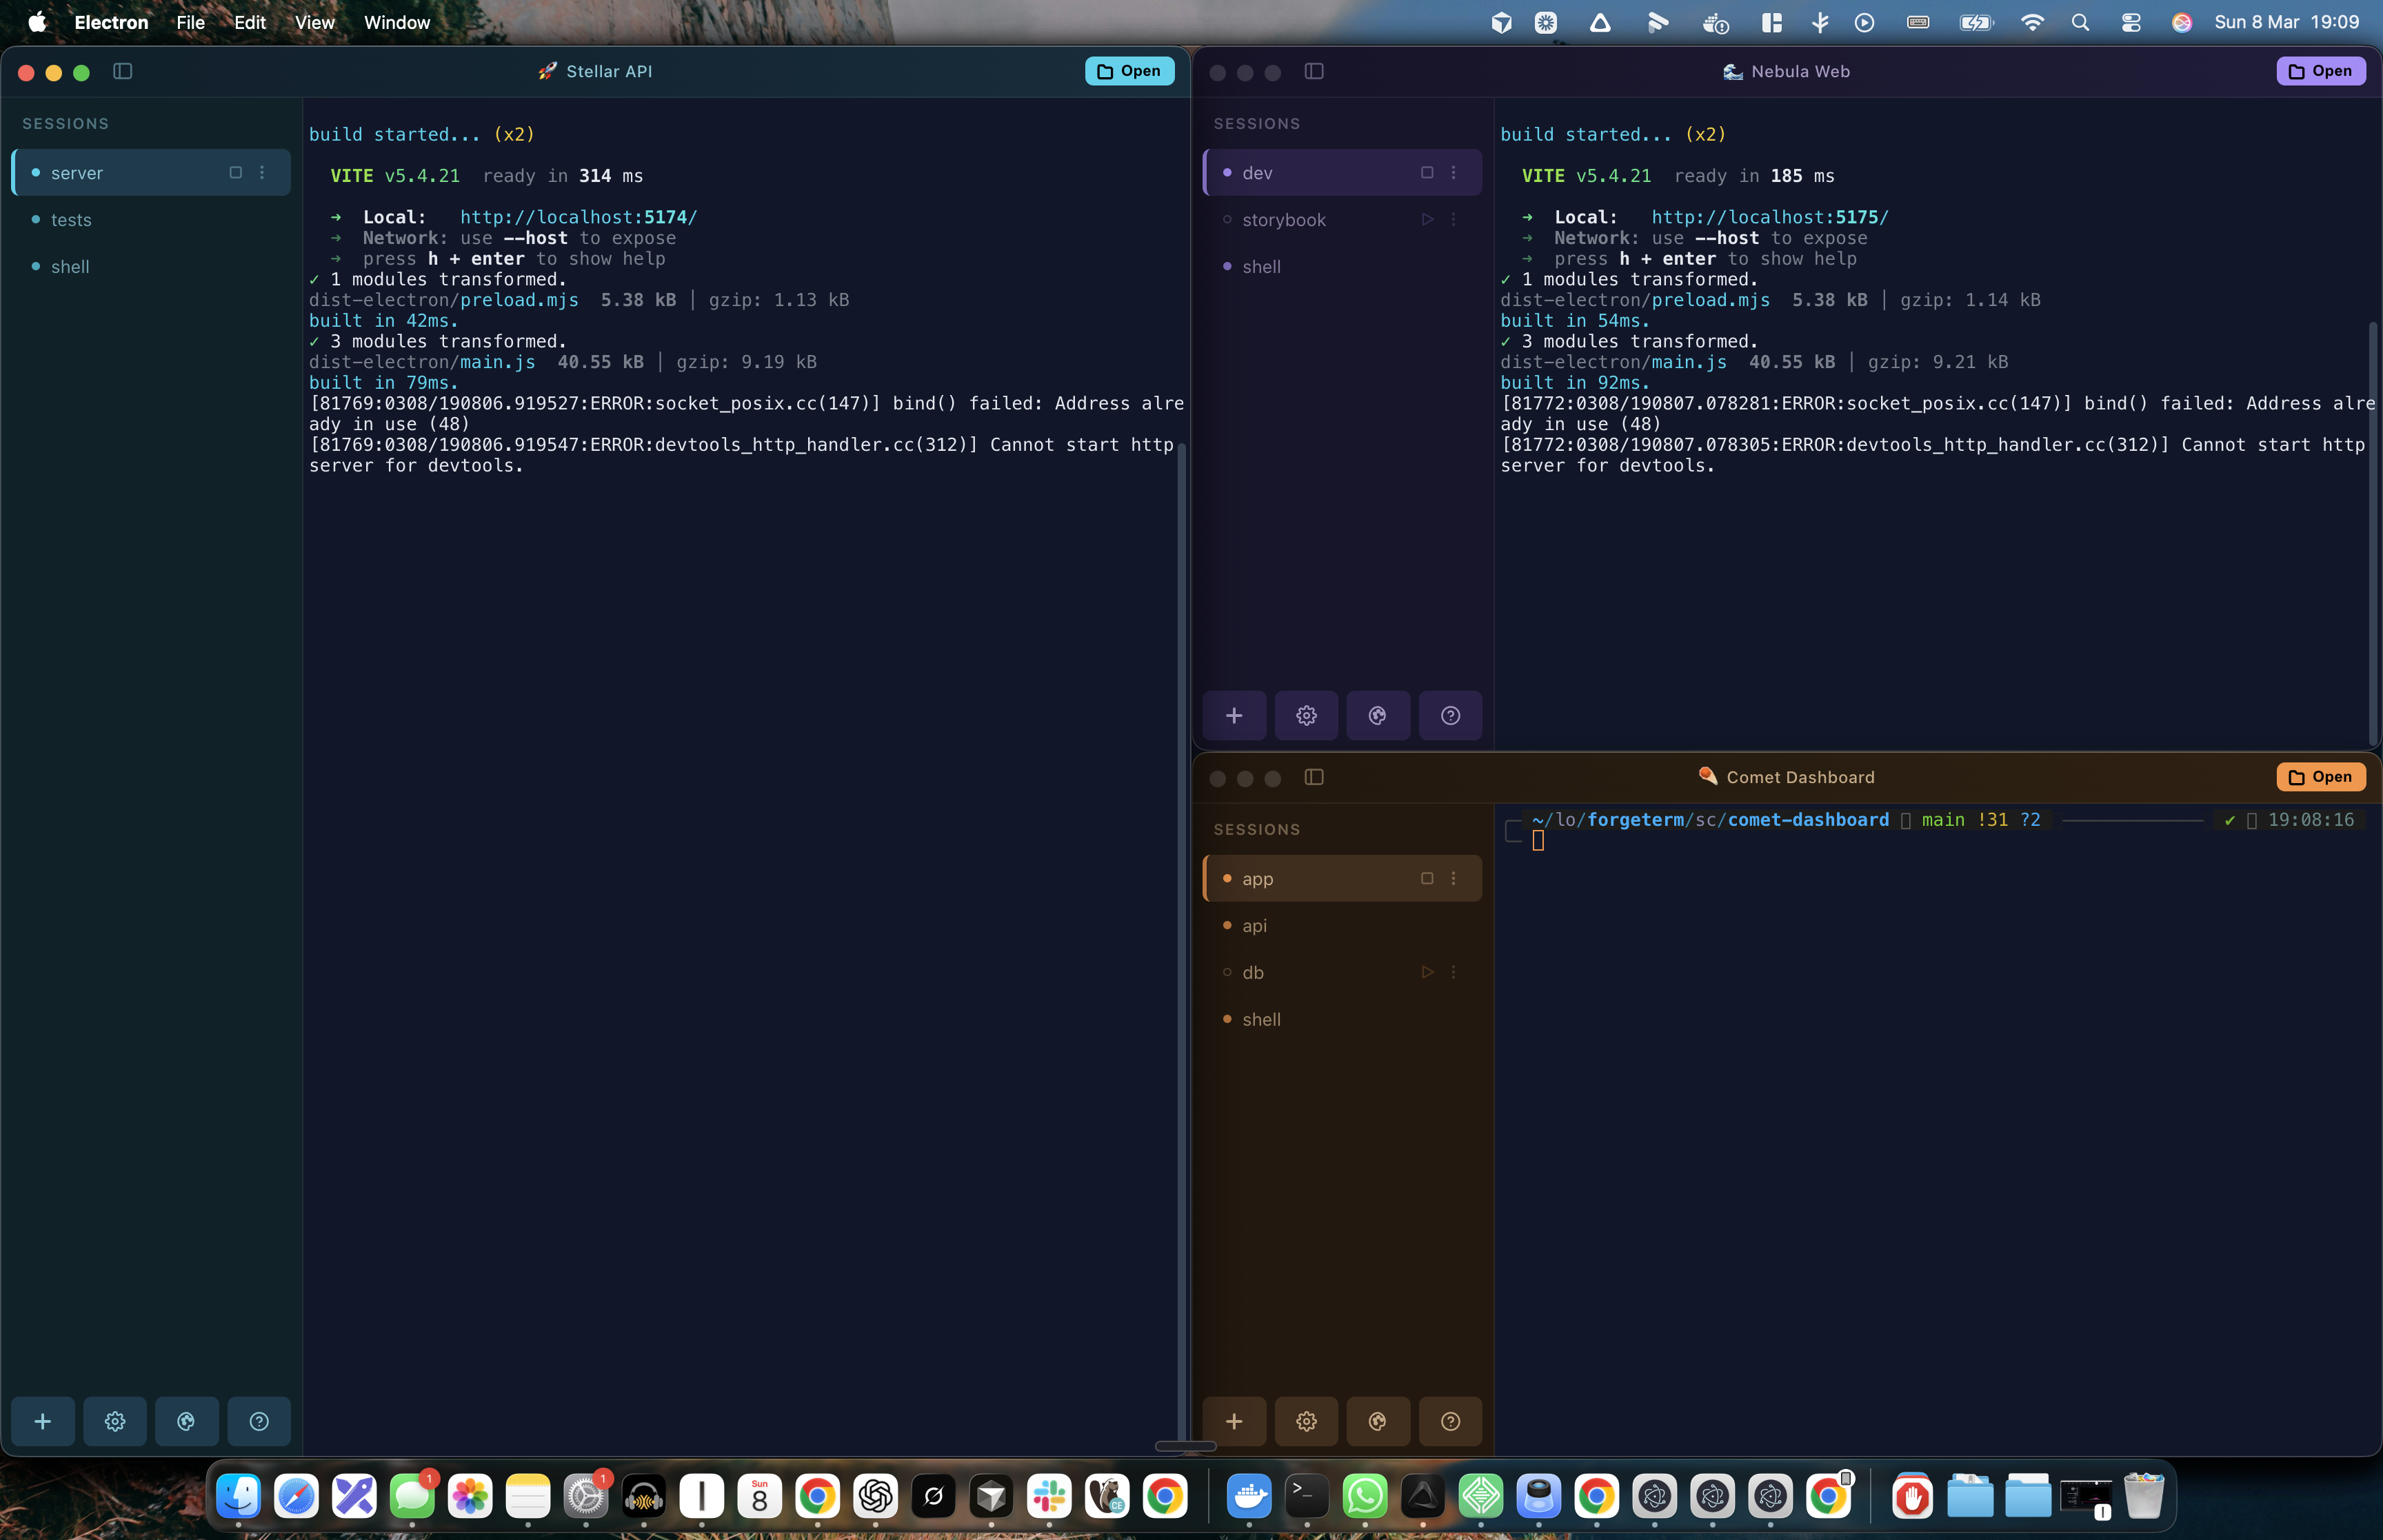Image resolution: width=2383 pixels, height=1540 pixels.
Task: Start the storybook session with its play icon
Action: coord(1427,219)
